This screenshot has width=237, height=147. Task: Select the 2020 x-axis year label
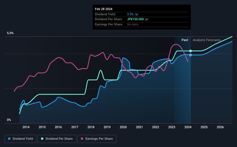tap(123, 127)
